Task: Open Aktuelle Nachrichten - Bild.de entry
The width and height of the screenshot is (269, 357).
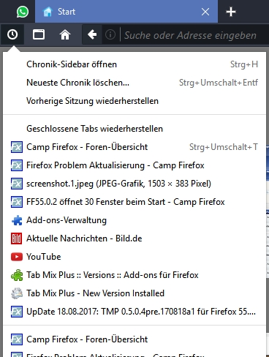Action: point(134,238)
